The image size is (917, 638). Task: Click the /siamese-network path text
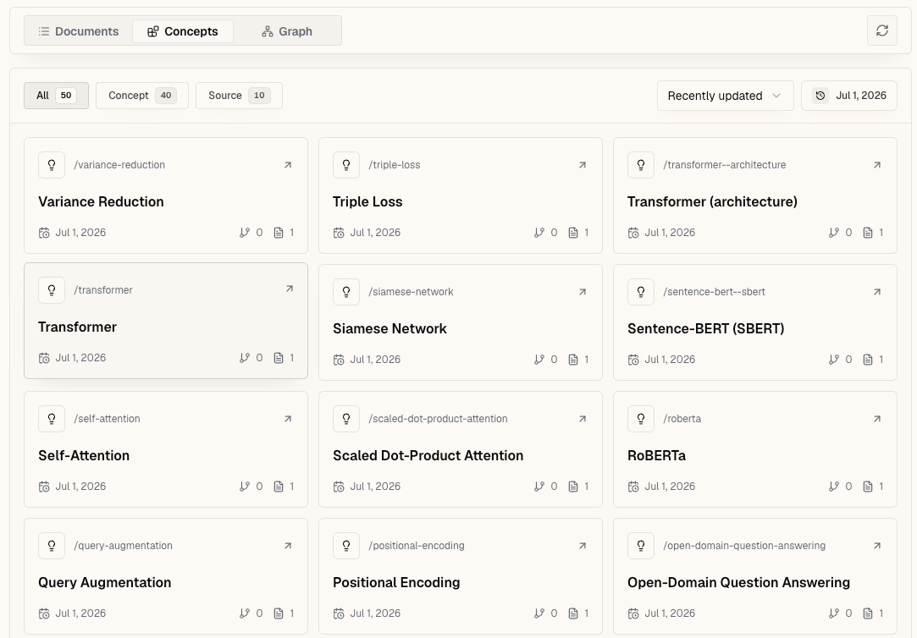tap(412, 292)
